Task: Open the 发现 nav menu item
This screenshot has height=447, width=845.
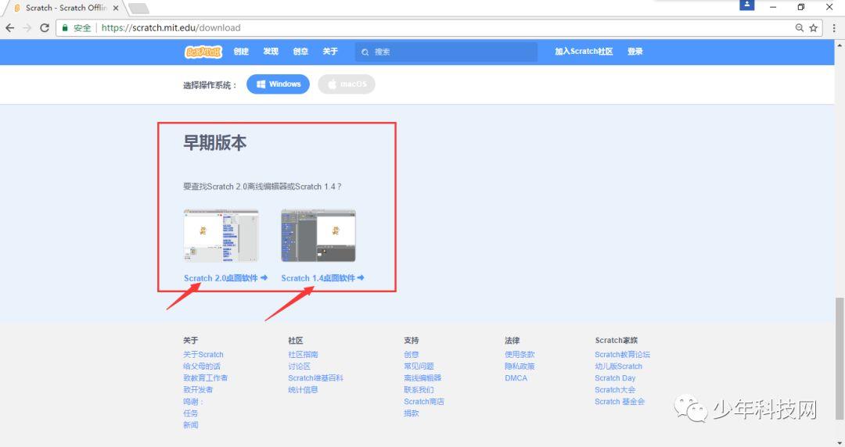Action: tap(271, 52)
